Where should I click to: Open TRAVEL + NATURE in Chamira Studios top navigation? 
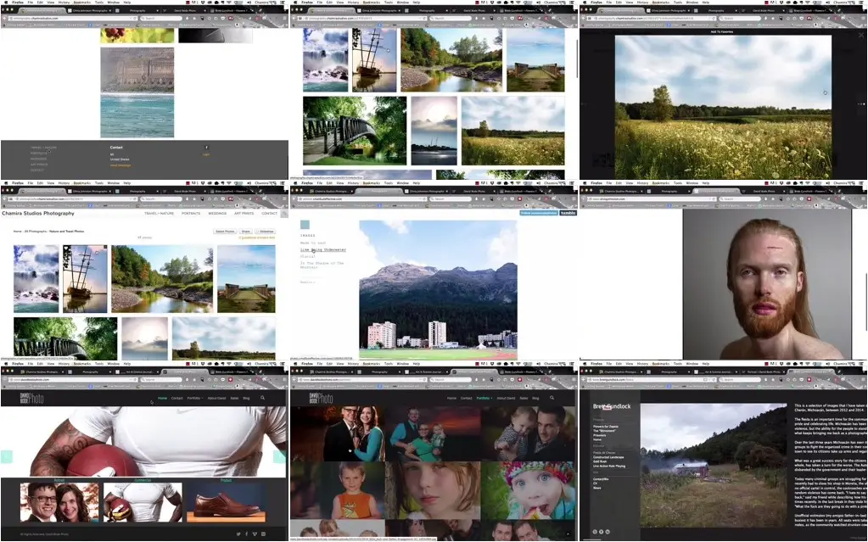click(x=159, y=213)
